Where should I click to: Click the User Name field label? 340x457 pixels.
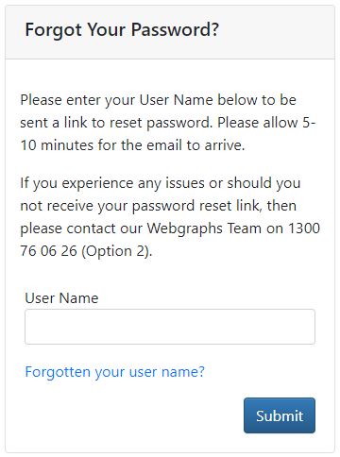pyautogui.click(x=61, y=298)
